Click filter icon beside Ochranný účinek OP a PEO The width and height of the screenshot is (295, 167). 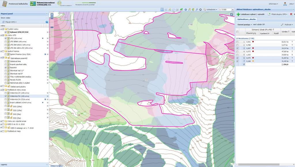point(273,30)
